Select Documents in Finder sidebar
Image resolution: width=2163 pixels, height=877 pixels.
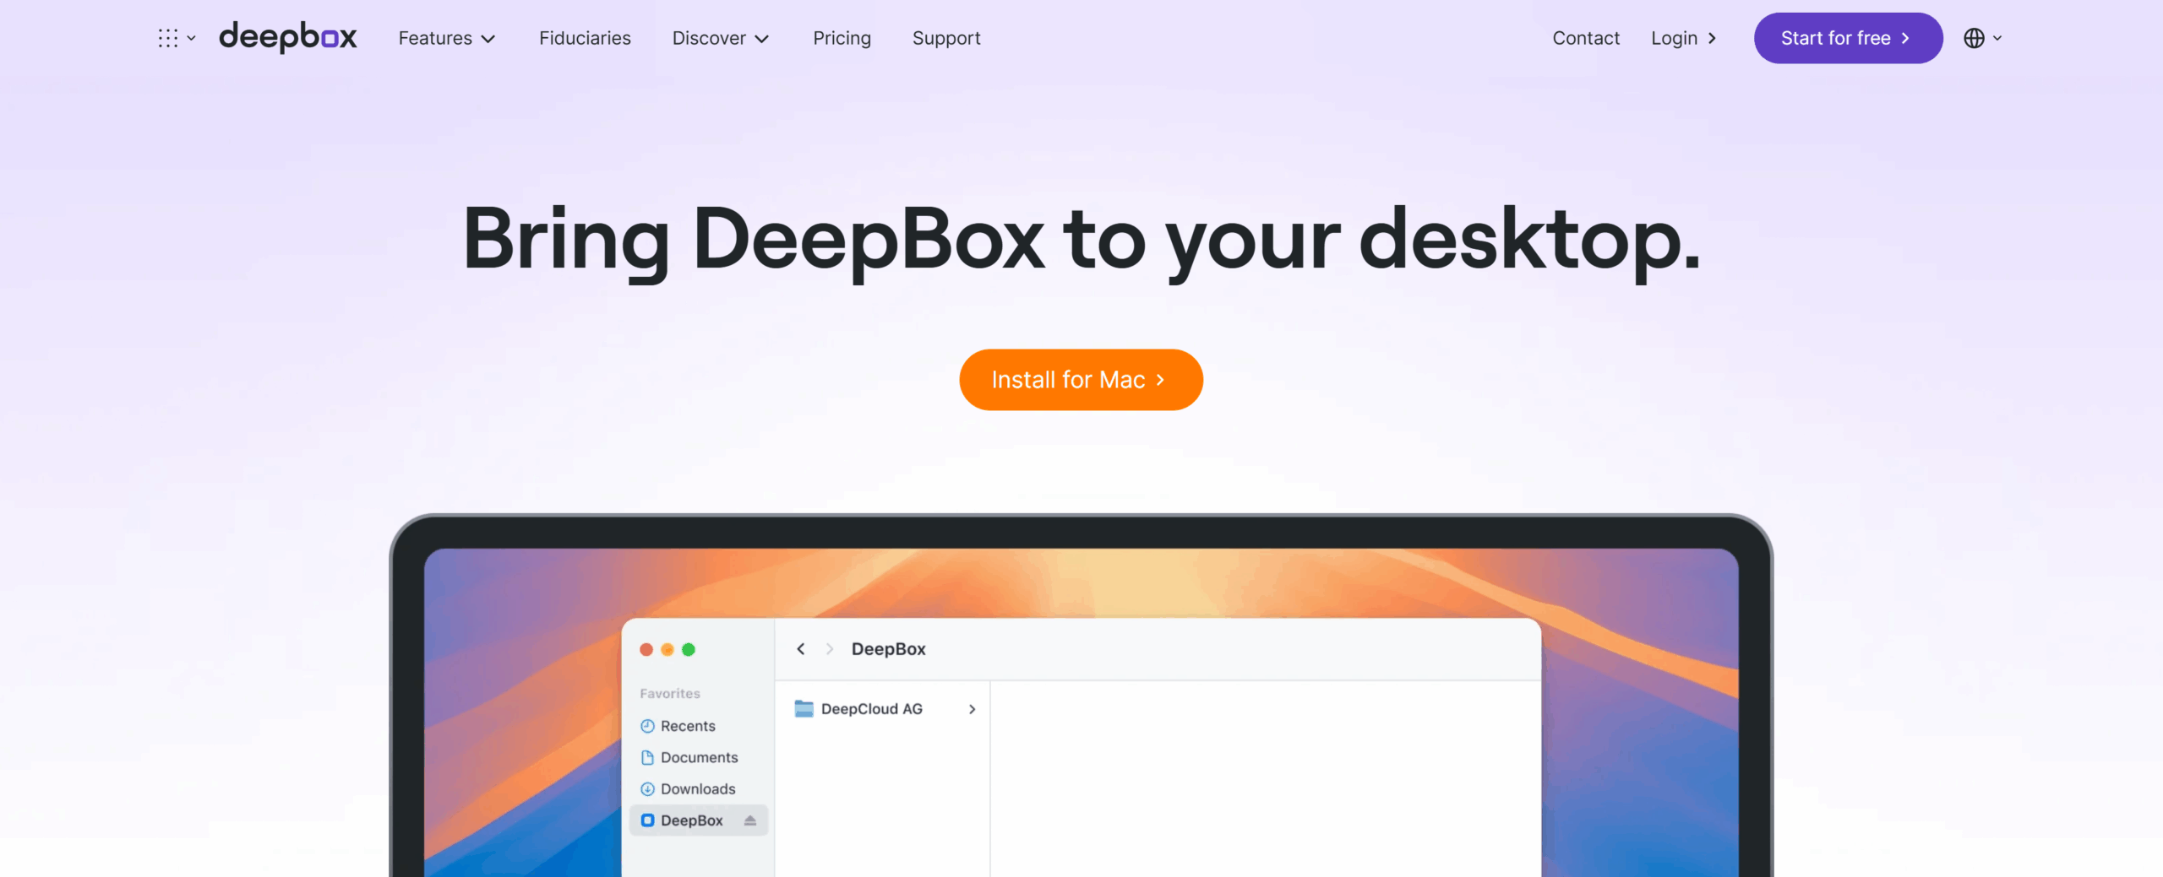tap(698, 757)
